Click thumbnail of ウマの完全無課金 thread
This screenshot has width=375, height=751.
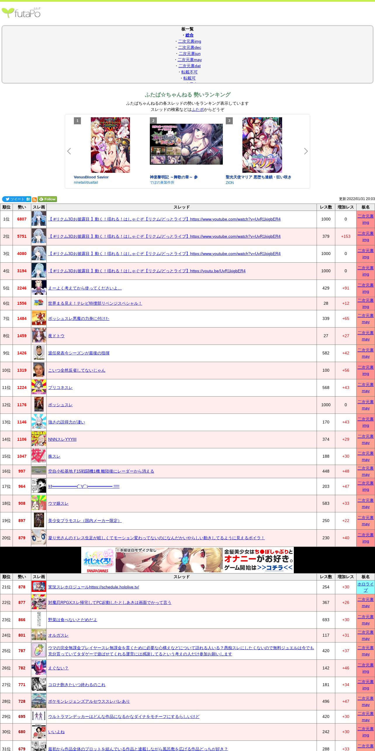click(x=39, y=651)
